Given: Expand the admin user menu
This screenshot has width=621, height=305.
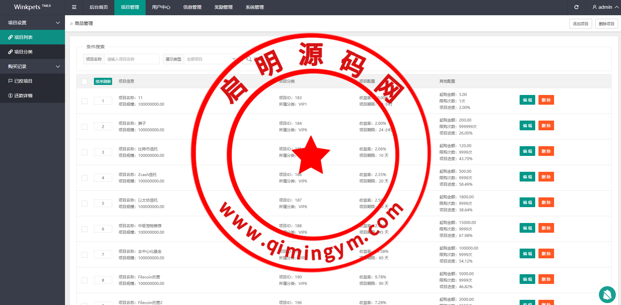Looking at the screenshot, I should click(x=605, y=7).
